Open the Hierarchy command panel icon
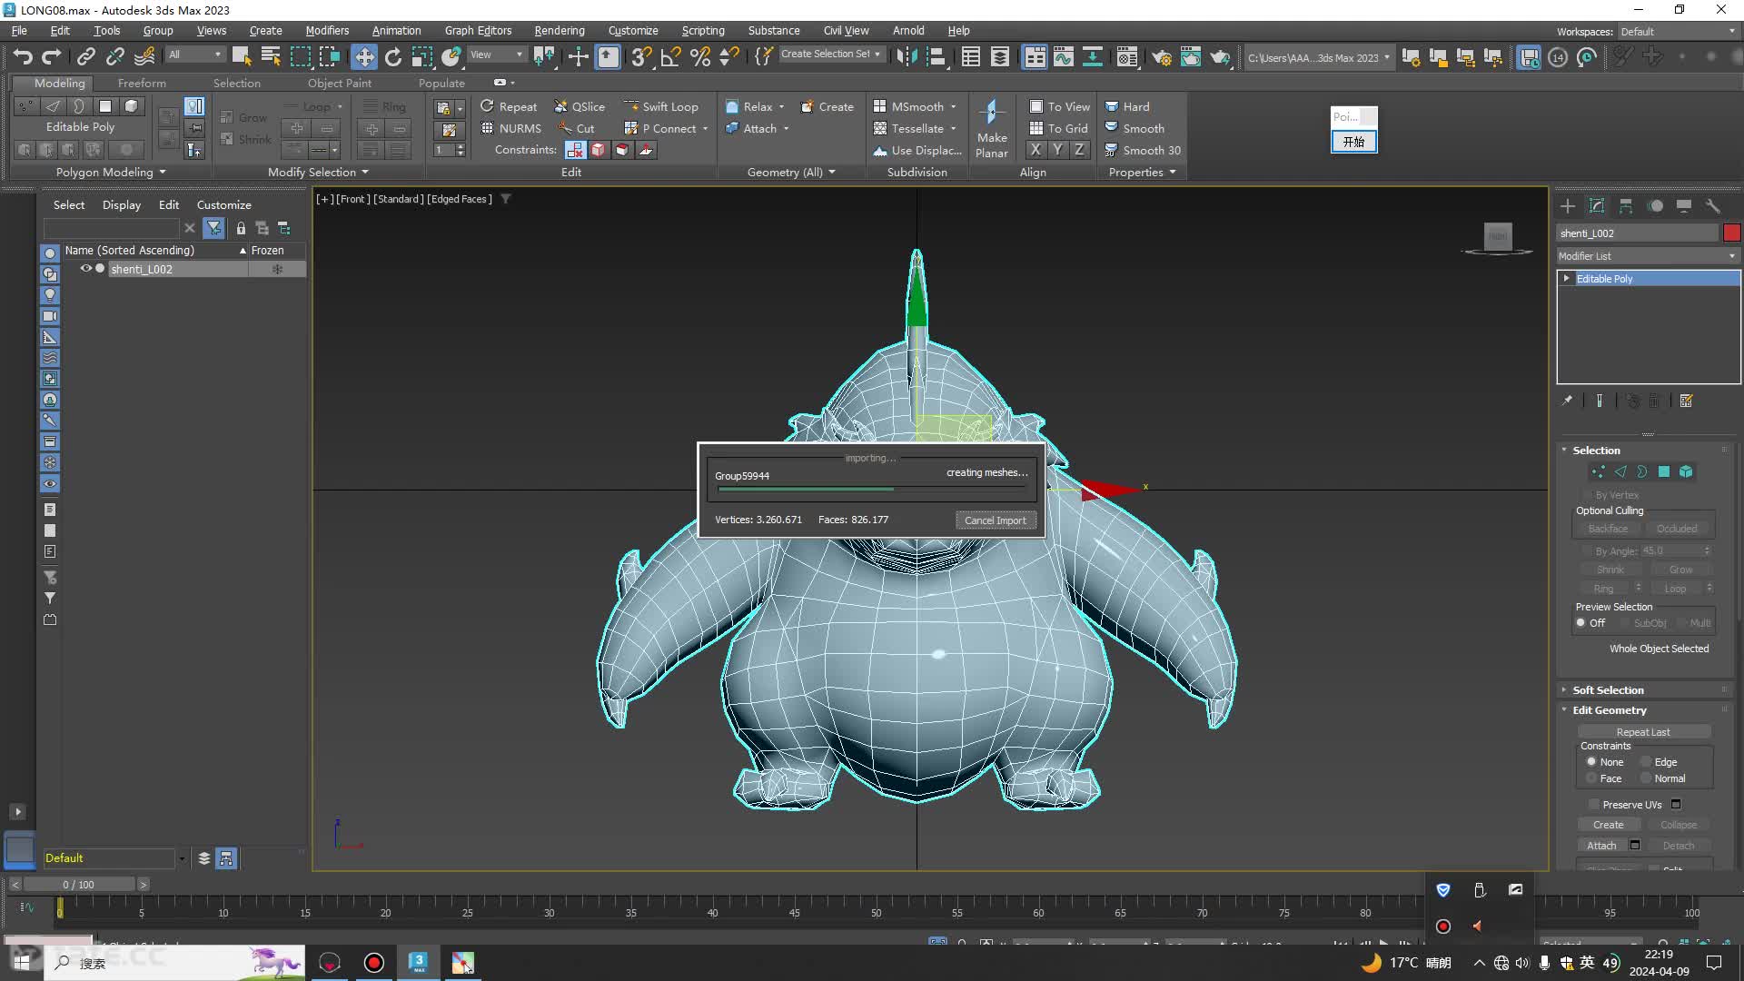Image resolution: width=1744 pixels, height=981 pixels. point(1626,206)
